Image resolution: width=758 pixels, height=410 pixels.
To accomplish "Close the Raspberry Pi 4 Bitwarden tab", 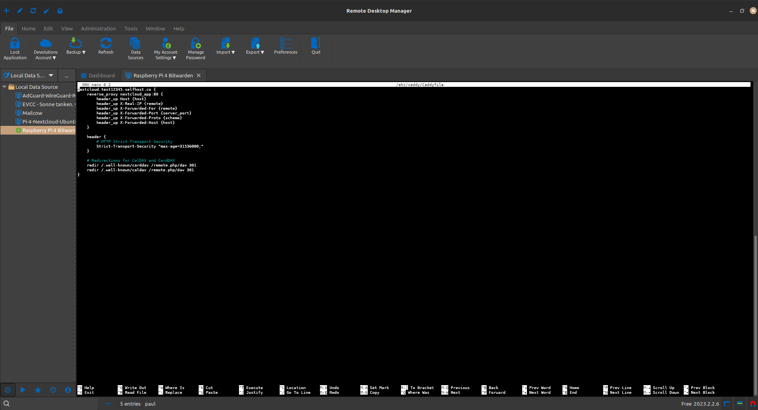I will tap(199, 75).
